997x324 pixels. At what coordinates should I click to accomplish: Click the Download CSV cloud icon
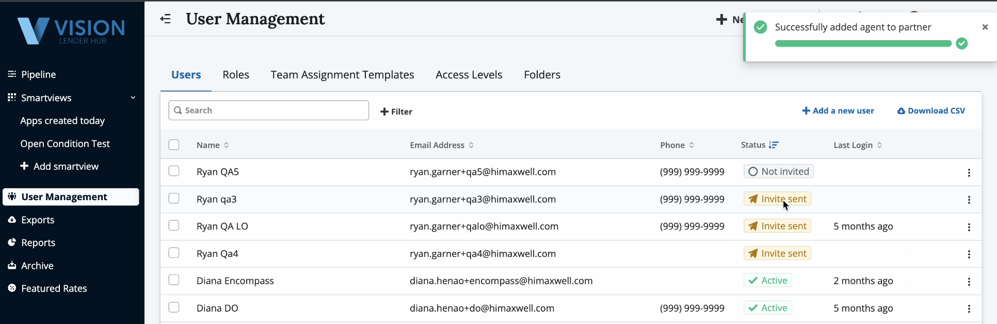[x=901, y=111]
